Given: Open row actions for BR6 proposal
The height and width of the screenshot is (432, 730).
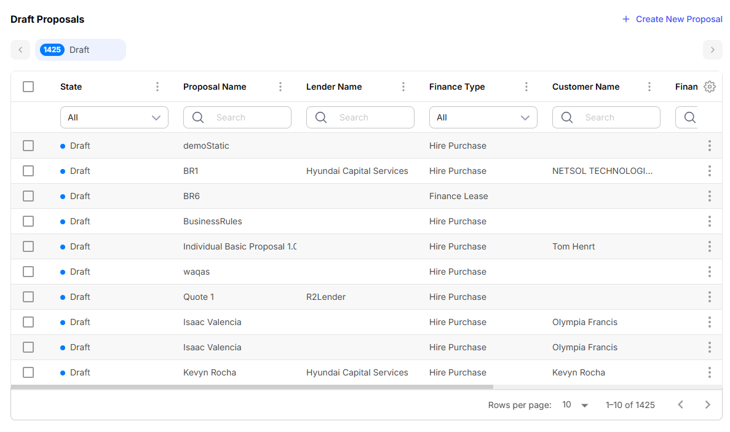Looking at the screenshot, I should tap(710, 196).
